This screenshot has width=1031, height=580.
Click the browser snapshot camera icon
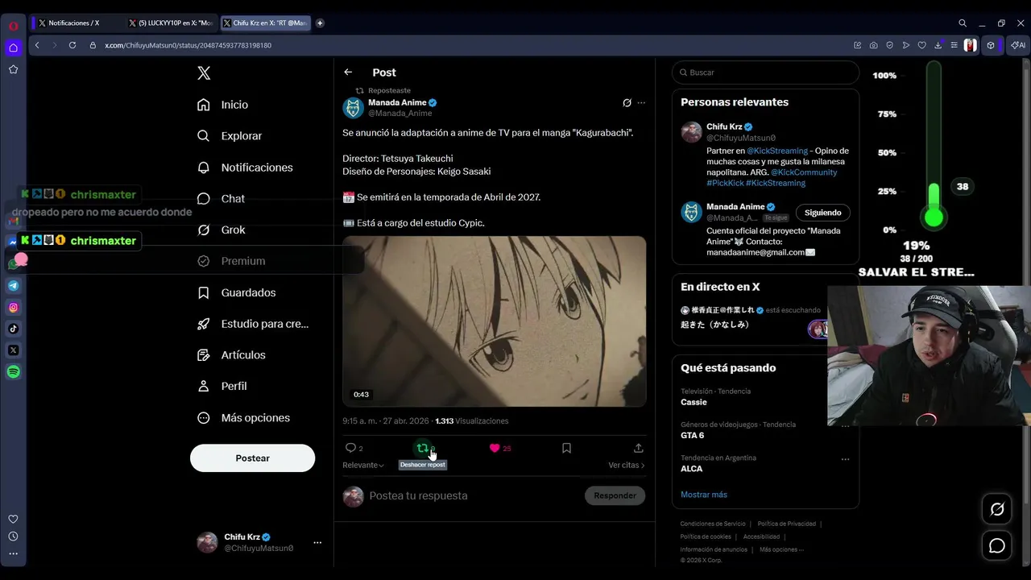[874, 45]
